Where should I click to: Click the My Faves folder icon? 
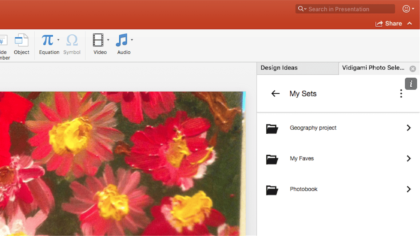pos(272,159)
